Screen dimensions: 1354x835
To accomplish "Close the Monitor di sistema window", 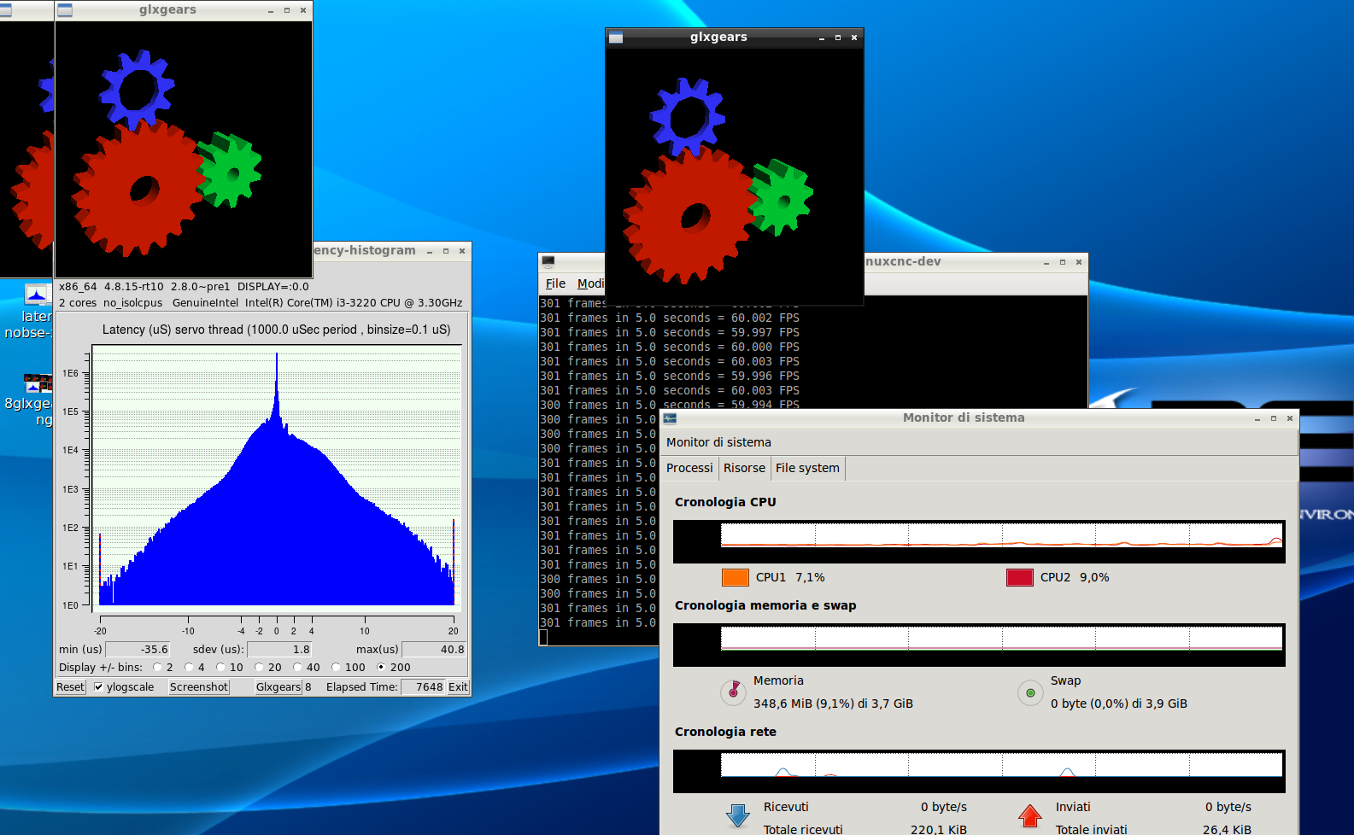I will (1290, 418).
